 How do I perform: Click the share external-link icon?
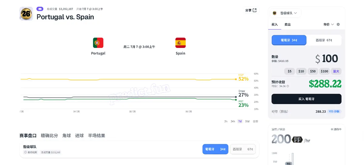click(255, 10)
